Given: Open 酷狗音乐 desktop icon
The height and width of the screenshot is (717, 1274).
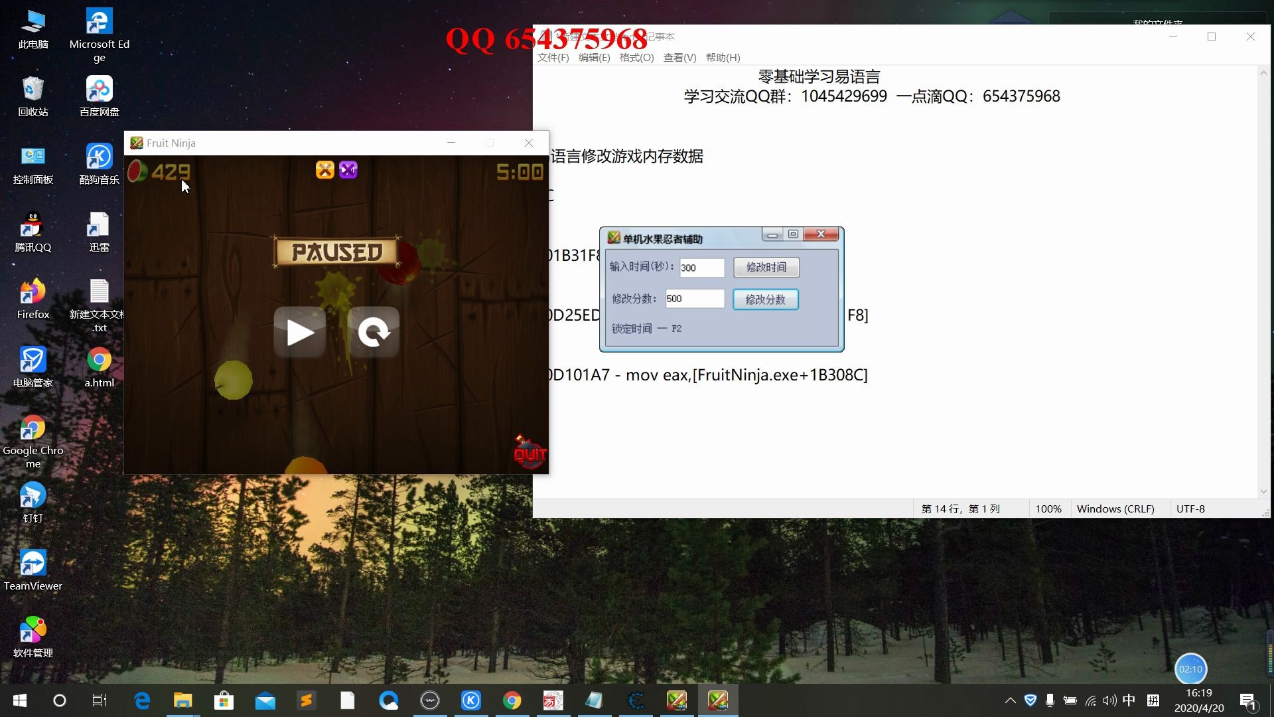Looking at the screenshot, I should tap(100, 165).
